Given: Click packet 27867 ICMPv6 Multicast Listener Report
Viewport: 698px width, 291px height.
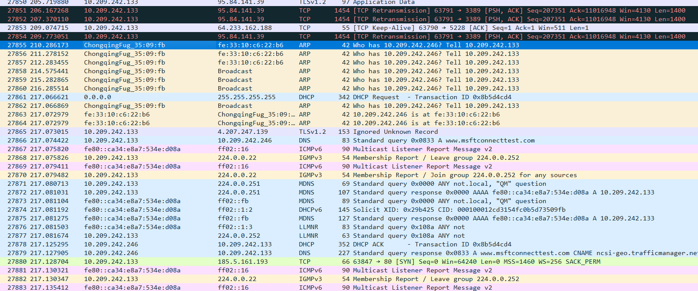Looking at the screenshot, I should (346, 149).
